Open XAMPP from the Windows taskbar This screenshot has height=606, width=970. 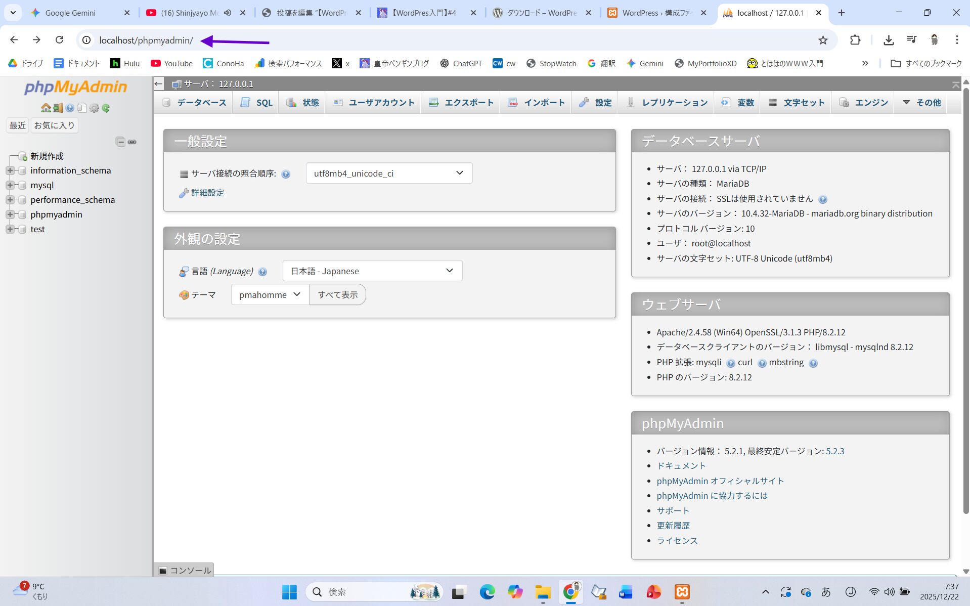[x=682, y=591]
